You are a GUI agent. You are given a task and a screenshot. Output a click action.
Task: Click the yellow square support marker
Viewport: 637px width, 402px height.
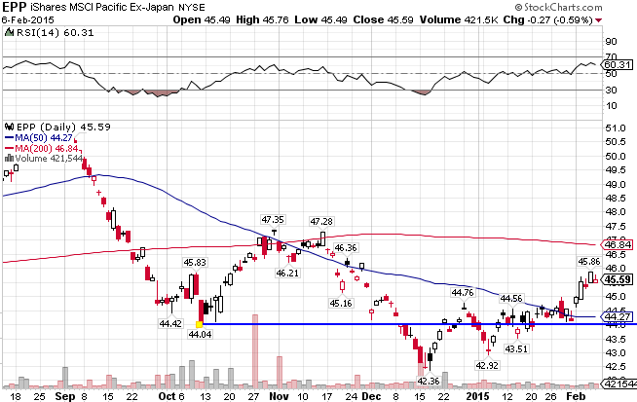[x=199, y=324]
